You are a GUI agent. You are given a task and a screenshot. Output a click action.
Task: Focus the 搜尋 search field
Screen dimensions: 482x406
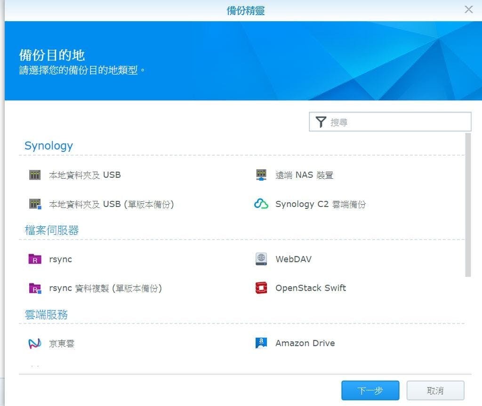[390, 122]
